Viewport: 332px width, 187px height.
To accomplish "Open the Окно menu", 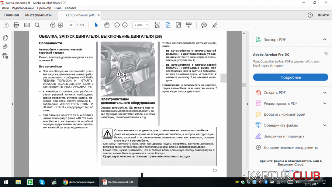I will [x=58, y=8].
